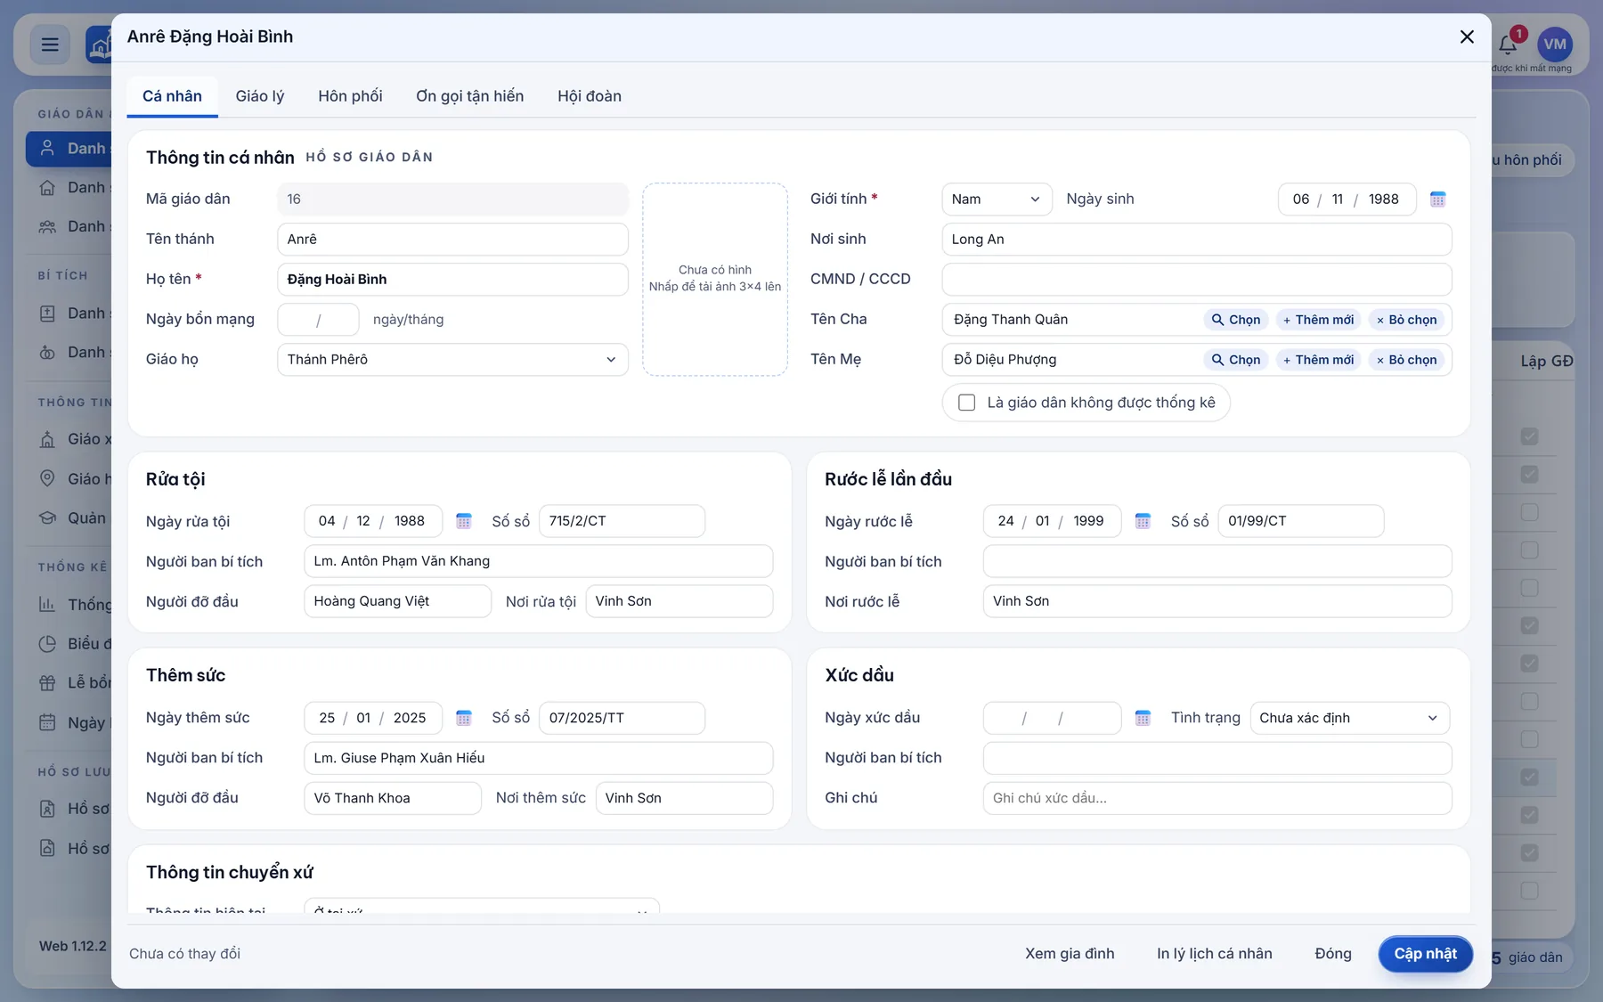The width and height of the screenshot is (1603, 1002).
Task: Click the Ghi chú xức dầu field
Action: [x=1216, y=798]
